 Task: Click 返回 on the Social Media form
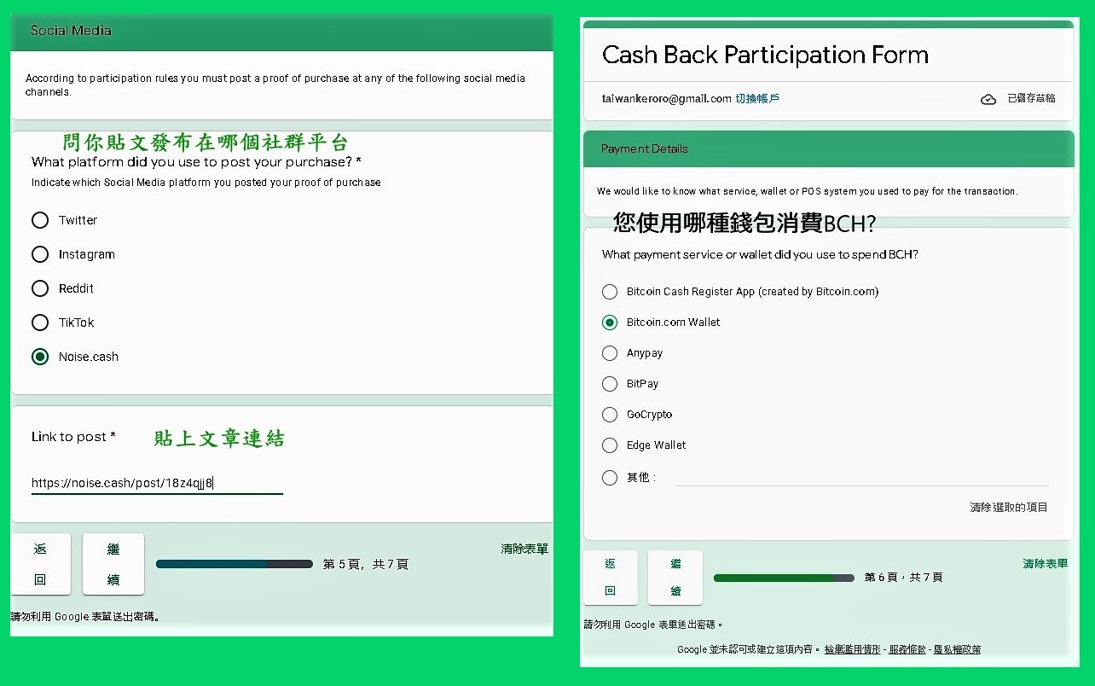(41, 564)
